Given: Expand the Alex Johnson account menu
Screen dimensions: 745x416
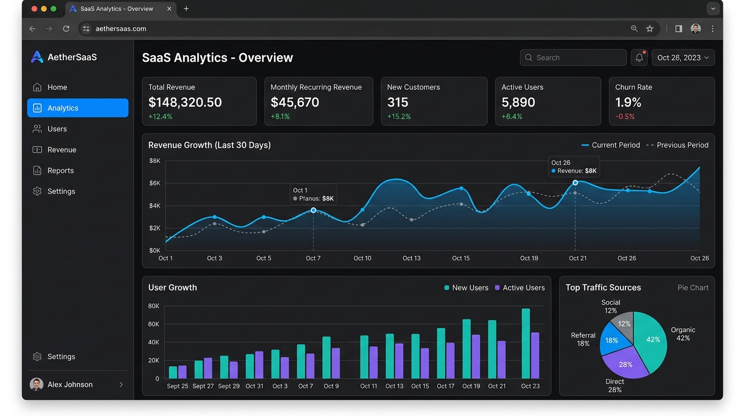Looking at the screenshot, I should point(78,385).
